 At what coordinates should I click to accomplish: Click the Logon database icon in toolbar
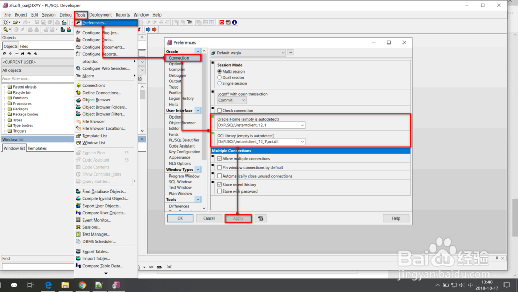click(63, 30)
